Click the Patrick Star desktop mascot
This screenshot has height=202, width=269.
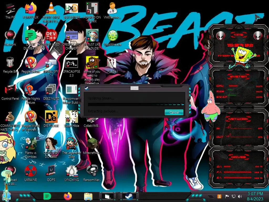pyautogui.click(x=211, y=106)
